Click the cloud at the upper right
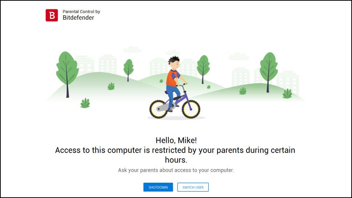The height and width of the screenshot is (198, 352). click(x=238, y=57)
